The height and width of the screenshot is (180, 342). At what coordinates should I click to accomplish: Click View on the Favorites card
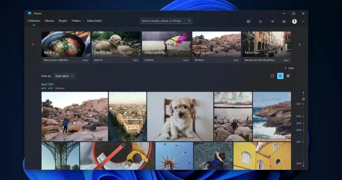[286, 60]
